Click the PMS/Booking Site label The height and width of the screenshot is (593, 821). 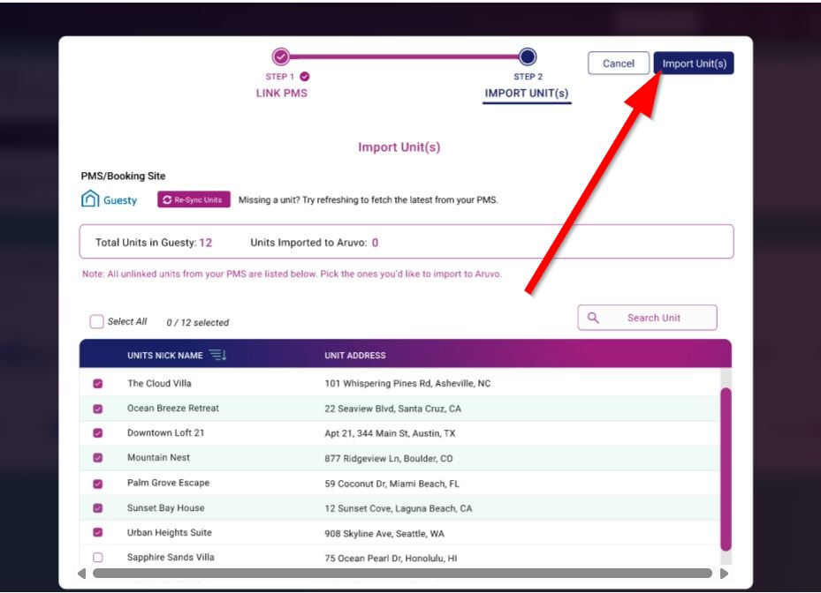click(123, 176)
